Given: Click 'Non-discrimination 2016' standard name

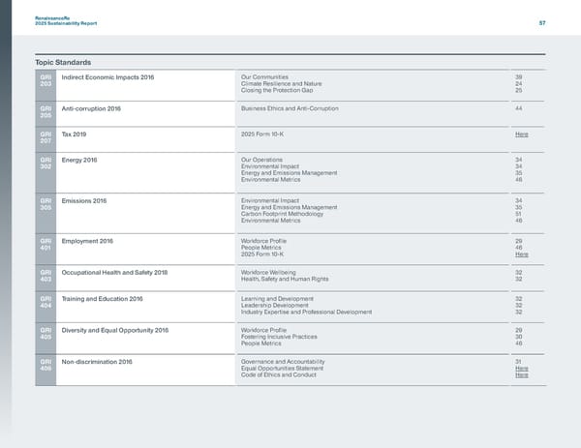Looking at the screenshot, I should pyautogui.click(x=97, y=362).
